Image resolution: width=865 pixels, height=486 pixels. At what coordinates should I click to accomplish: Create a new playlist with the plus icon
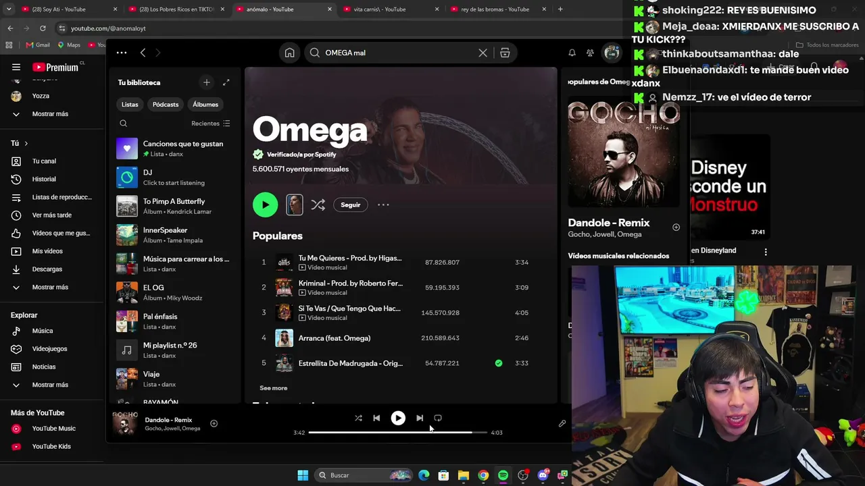(x=207, y=82)
